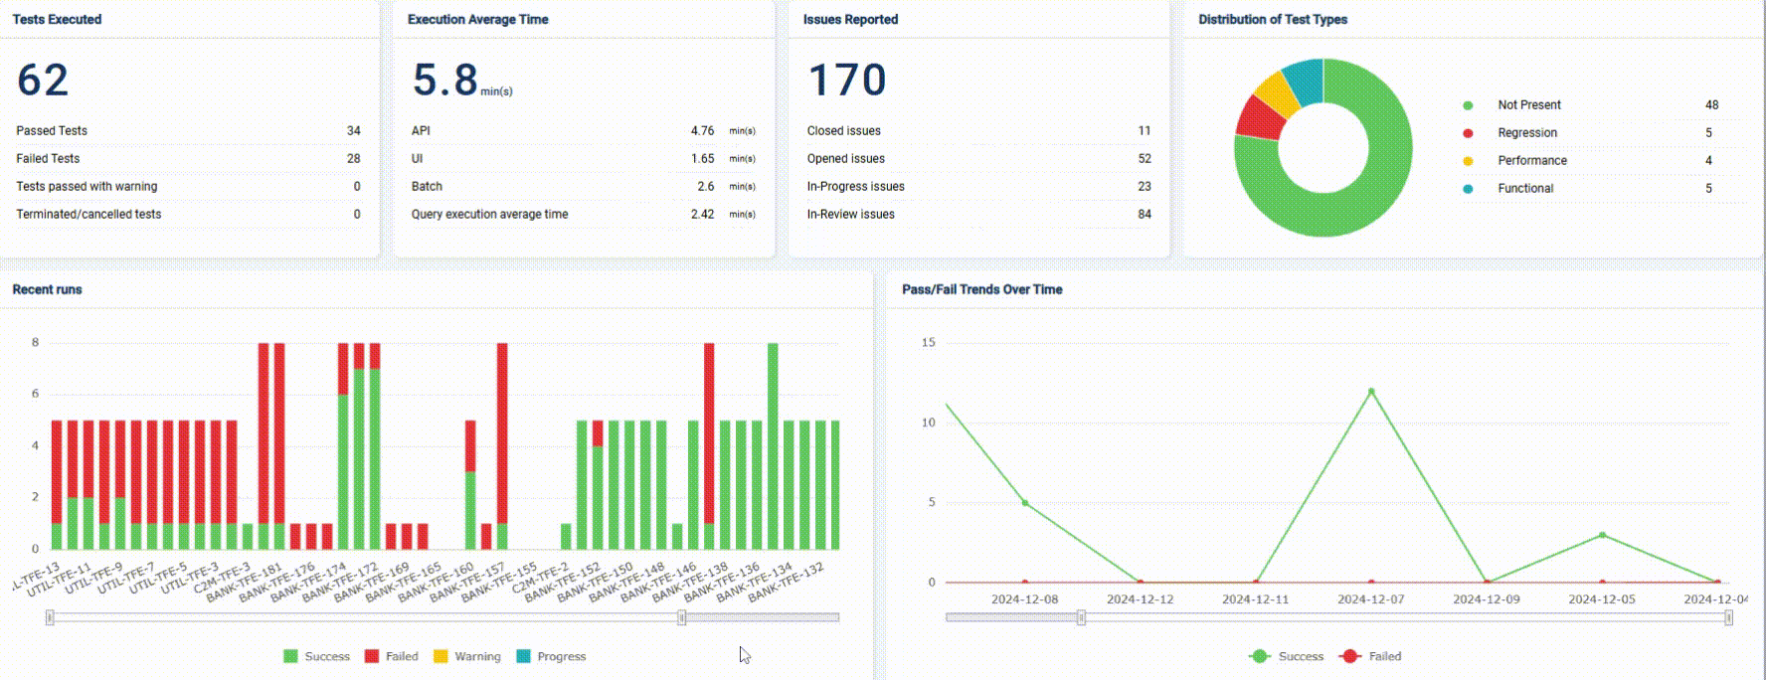
Task: Hide the Failed series in Recent runs legend
Action: click(x=391, y=656)
